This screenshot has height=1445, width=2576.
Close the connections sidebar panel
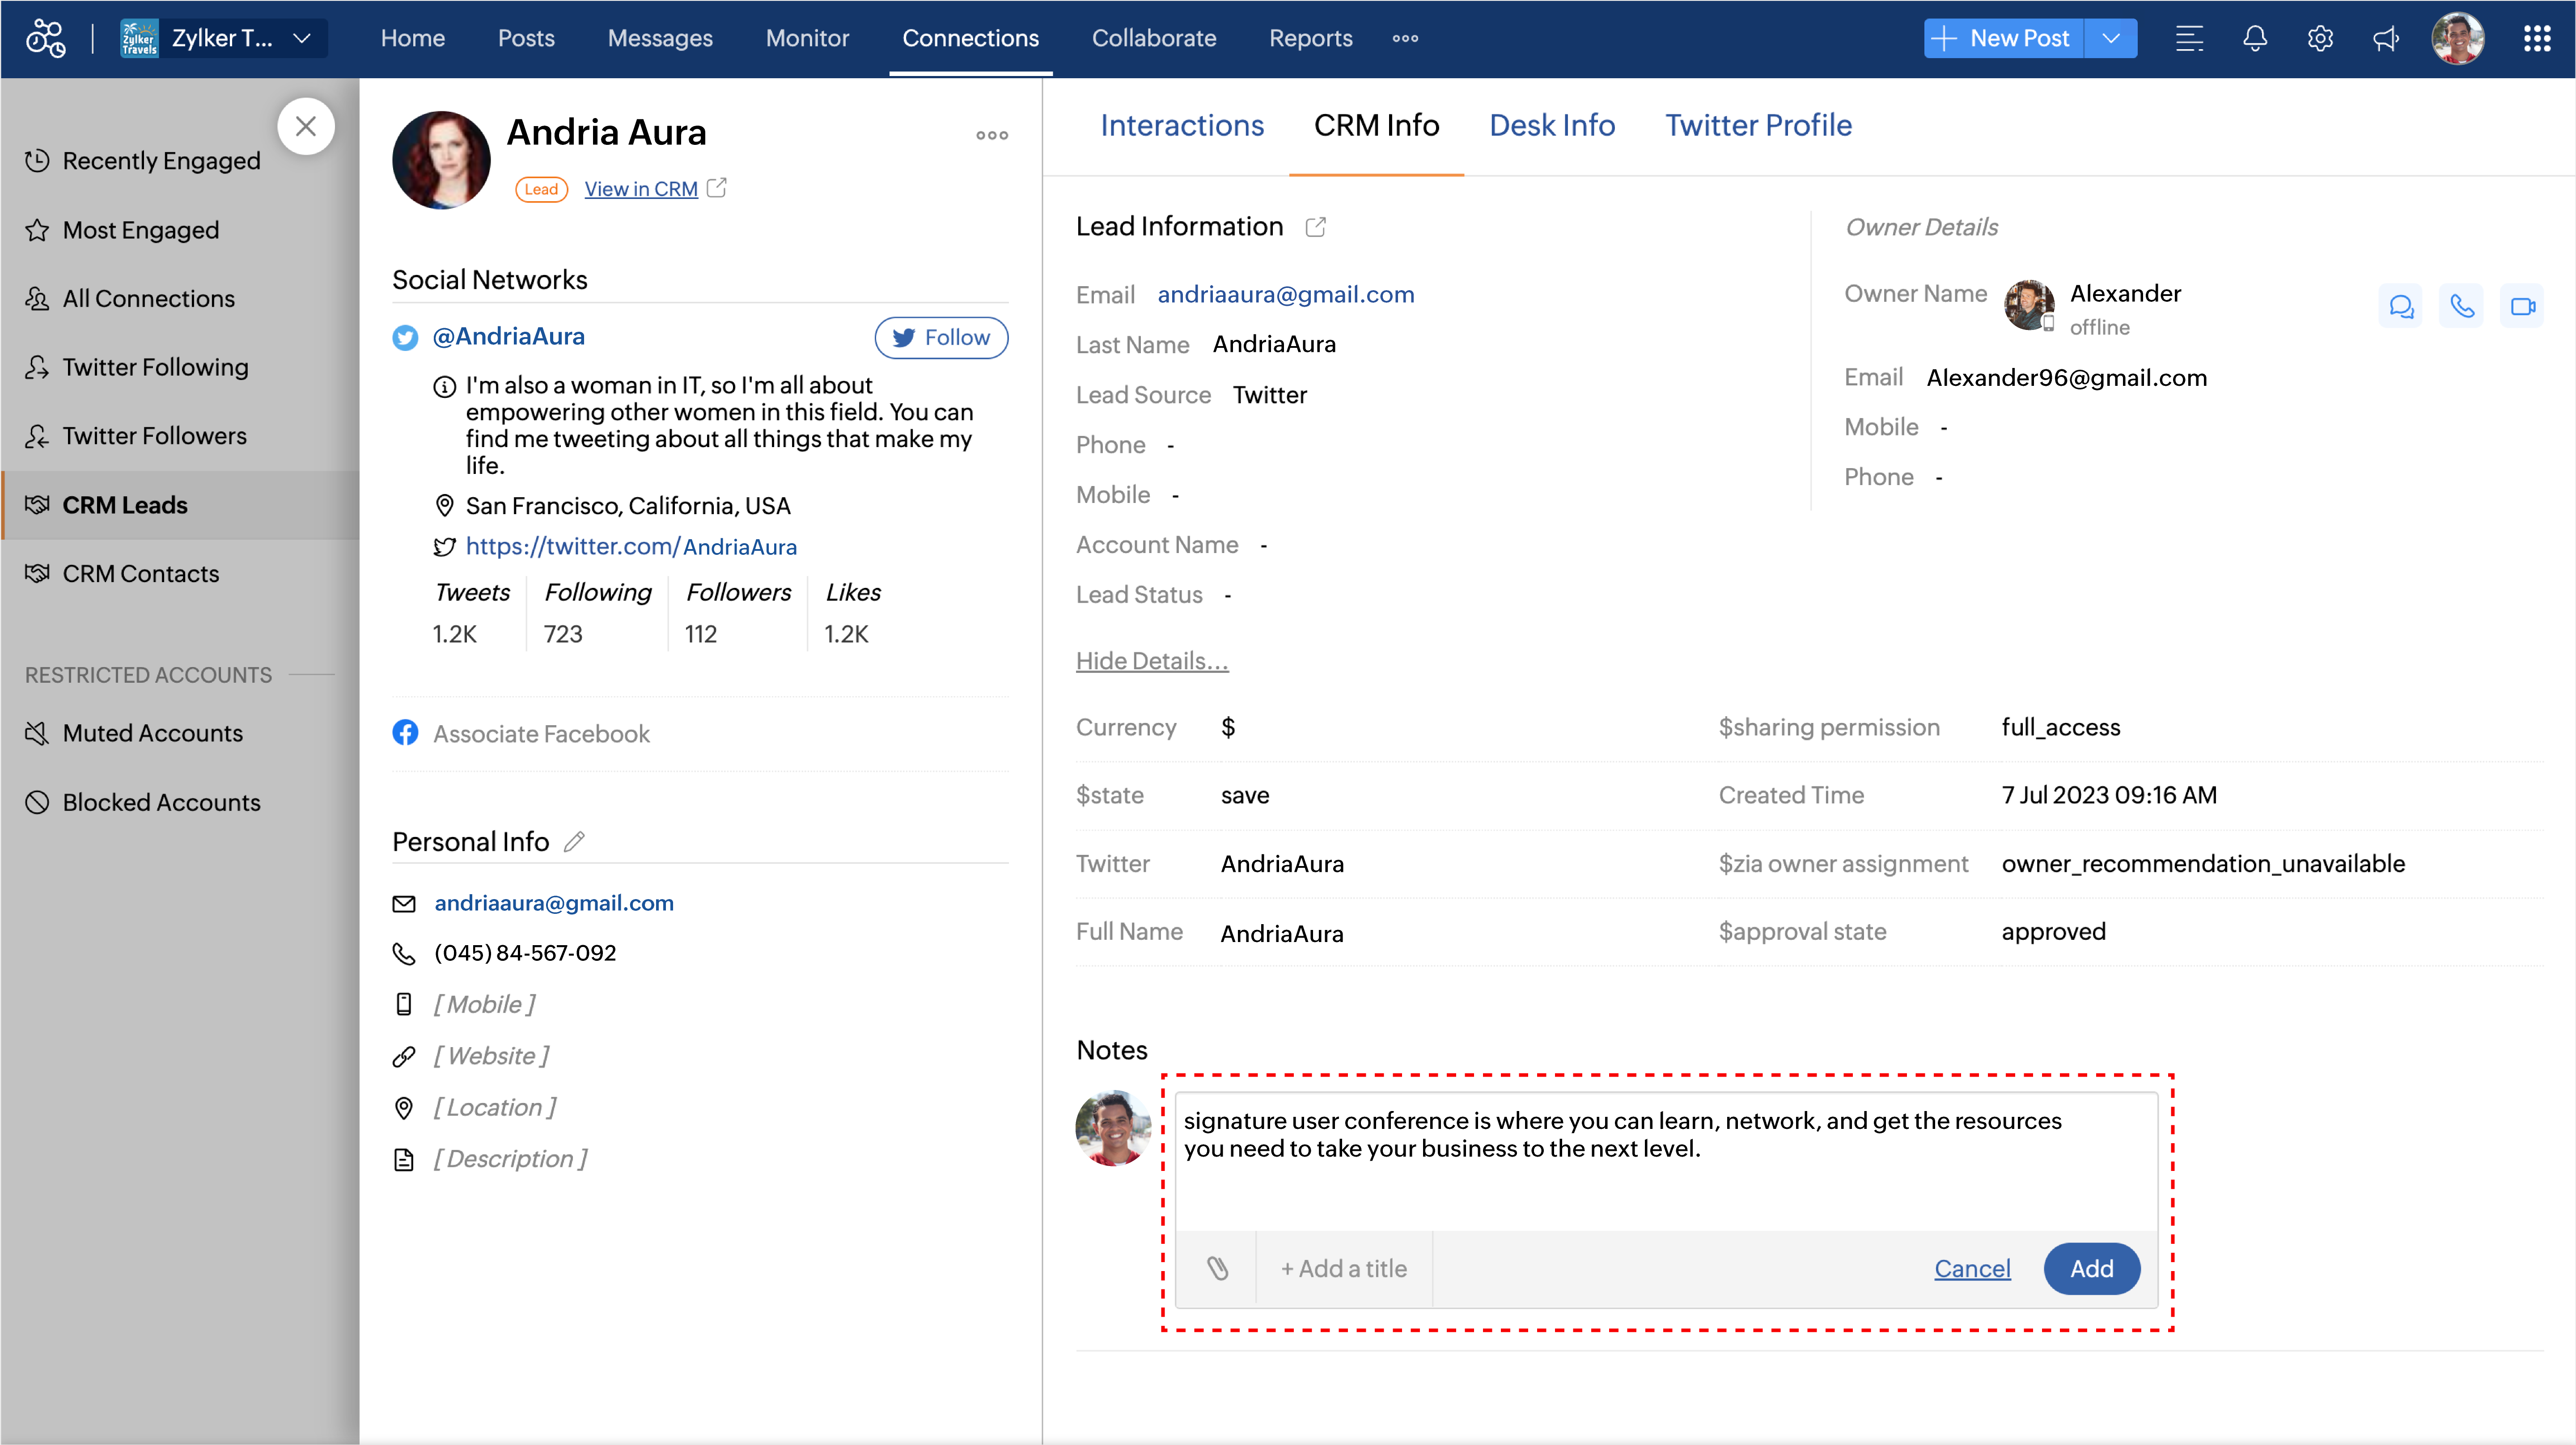click(306, 126)
